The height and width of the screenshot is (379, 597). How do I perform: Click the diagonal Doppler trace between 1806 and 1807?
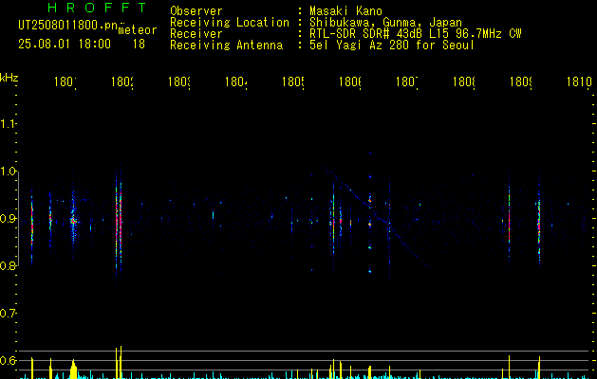coord(375,215)
